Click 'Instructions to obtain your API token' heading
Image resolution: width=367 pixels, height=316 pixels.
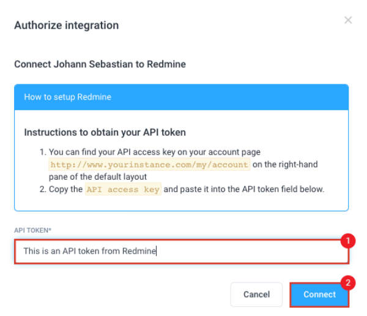(x=105, y=132)
